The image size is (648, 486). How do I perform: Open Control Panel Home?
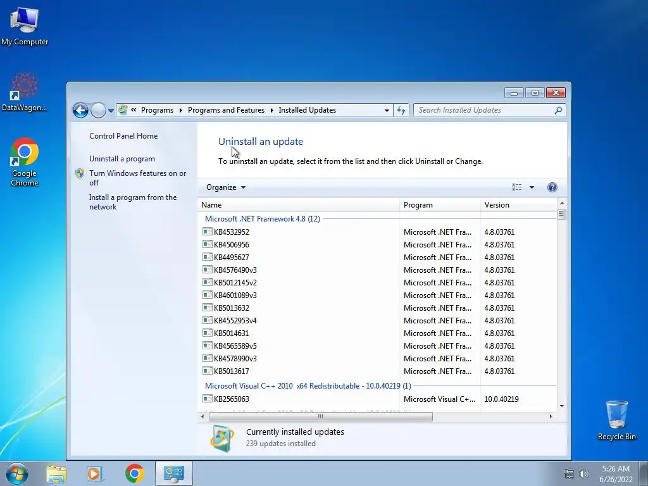coord(123,136)
